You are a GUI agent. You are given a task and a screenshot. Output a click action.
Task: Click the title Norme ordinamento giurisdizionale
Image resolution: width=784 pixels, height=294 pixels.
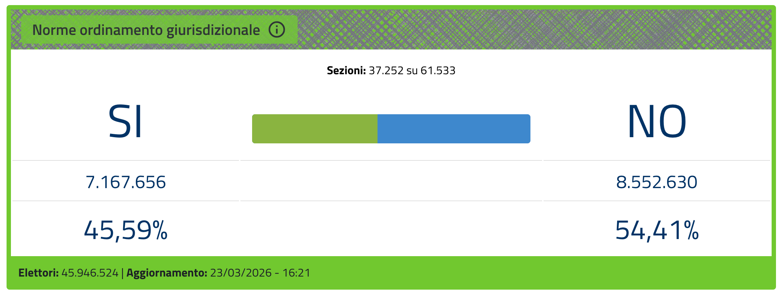click(146, 30)
